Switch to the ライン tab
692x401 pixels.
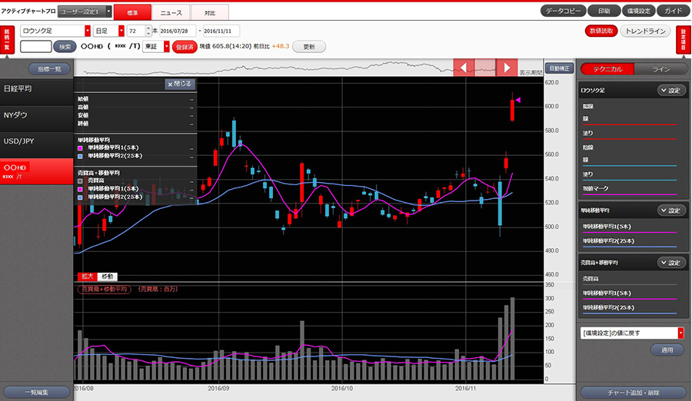[x=660, y=68]
